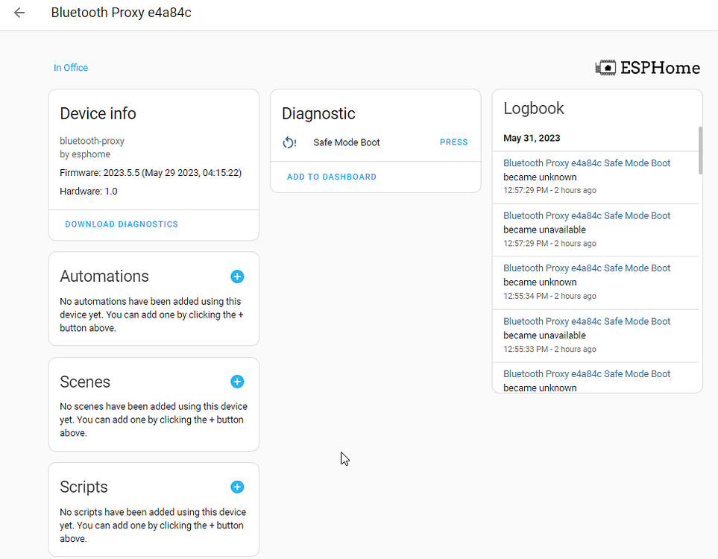Select the mouse cursor area on the page
Image resolution: width=718 pixels, height=559 pixels.
coord(344,458)
